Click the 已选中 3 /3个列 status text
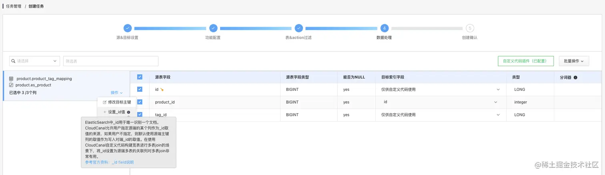The image size is (605, 175). [23, 92]
